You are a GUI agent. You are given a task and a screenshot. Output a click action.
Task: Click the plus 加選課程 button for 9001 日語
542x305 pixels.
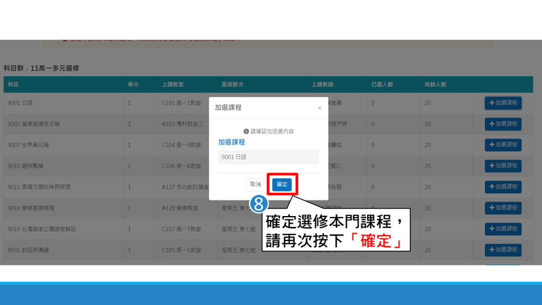pyautogui.click(x=503, y=103)
